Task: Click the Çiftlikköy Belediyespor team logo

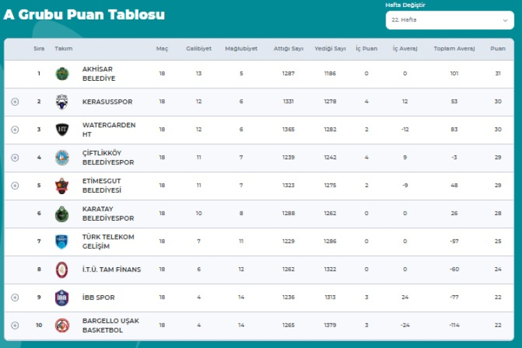Action: pos(62,158)
